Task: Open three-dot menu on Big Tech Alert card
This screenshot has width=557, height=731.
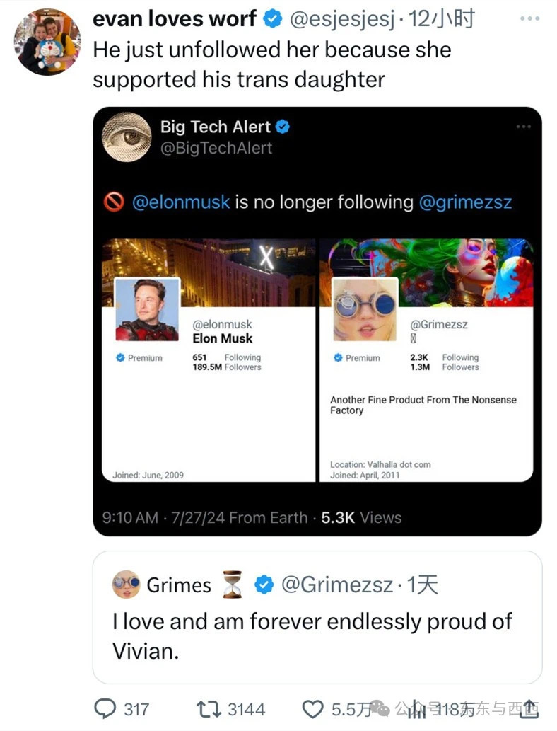Action: (524, 127)
